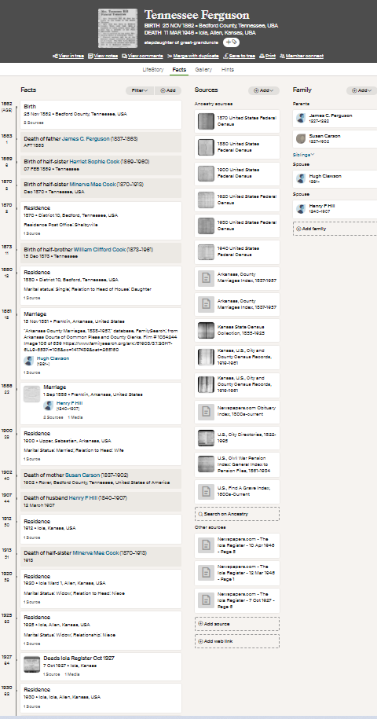This screenshot has height=719, width=377.
Task: Open the Add dropdown in Sources
Action: pos(264,90)
